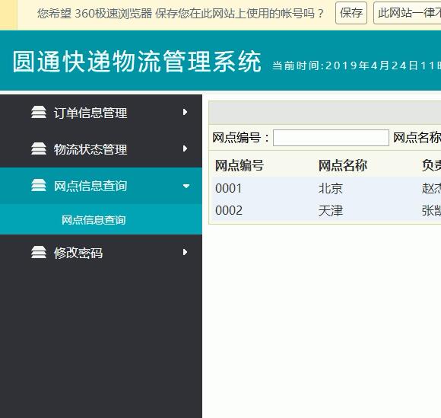Expand the 订单信息管理 arrow
This screenshot has width=441, height=418.
click(185, 112)
